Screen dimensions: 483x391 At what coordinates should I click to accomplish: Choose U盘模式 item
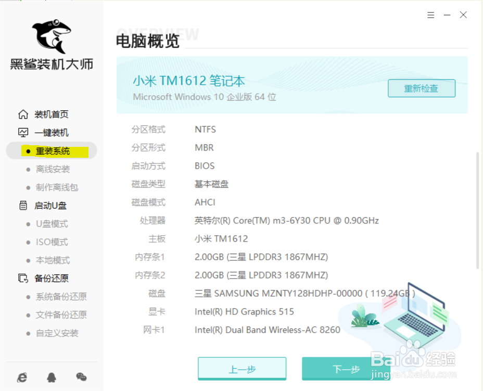point(52,224)
